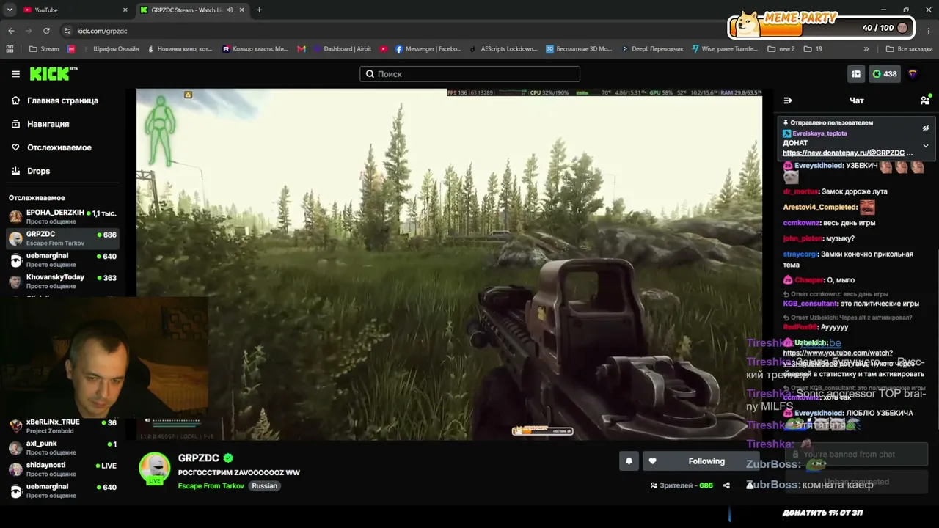Collapse the chat panel with arrow icon
The width and height of the screenshot is (939, 528).
tap(788, 100)
